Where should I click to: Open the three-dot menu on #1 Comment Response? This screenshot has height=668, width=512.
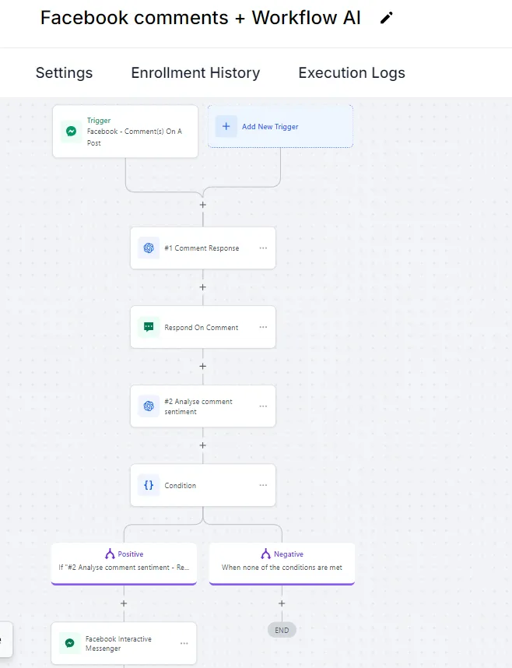[263, 248]
